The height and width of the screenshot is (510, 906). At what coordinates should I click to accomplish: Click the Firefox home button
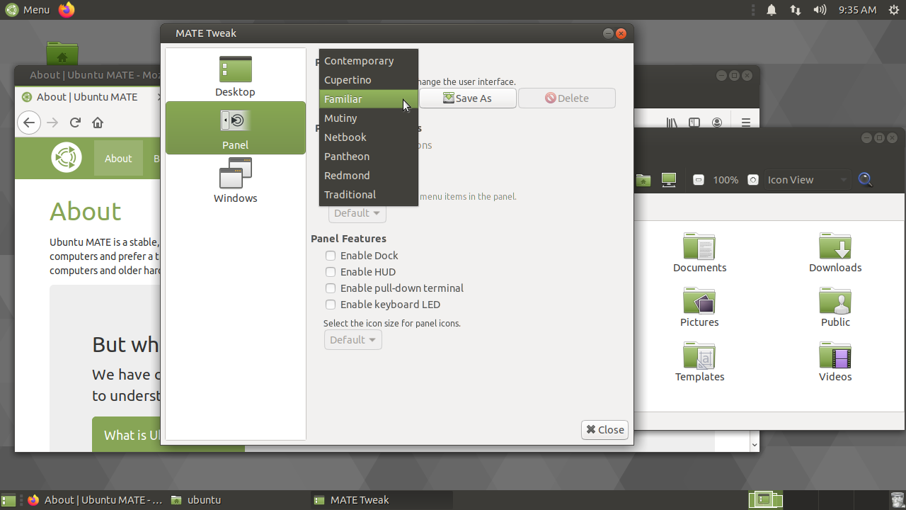pyautogui.click(x=98, y=123)
